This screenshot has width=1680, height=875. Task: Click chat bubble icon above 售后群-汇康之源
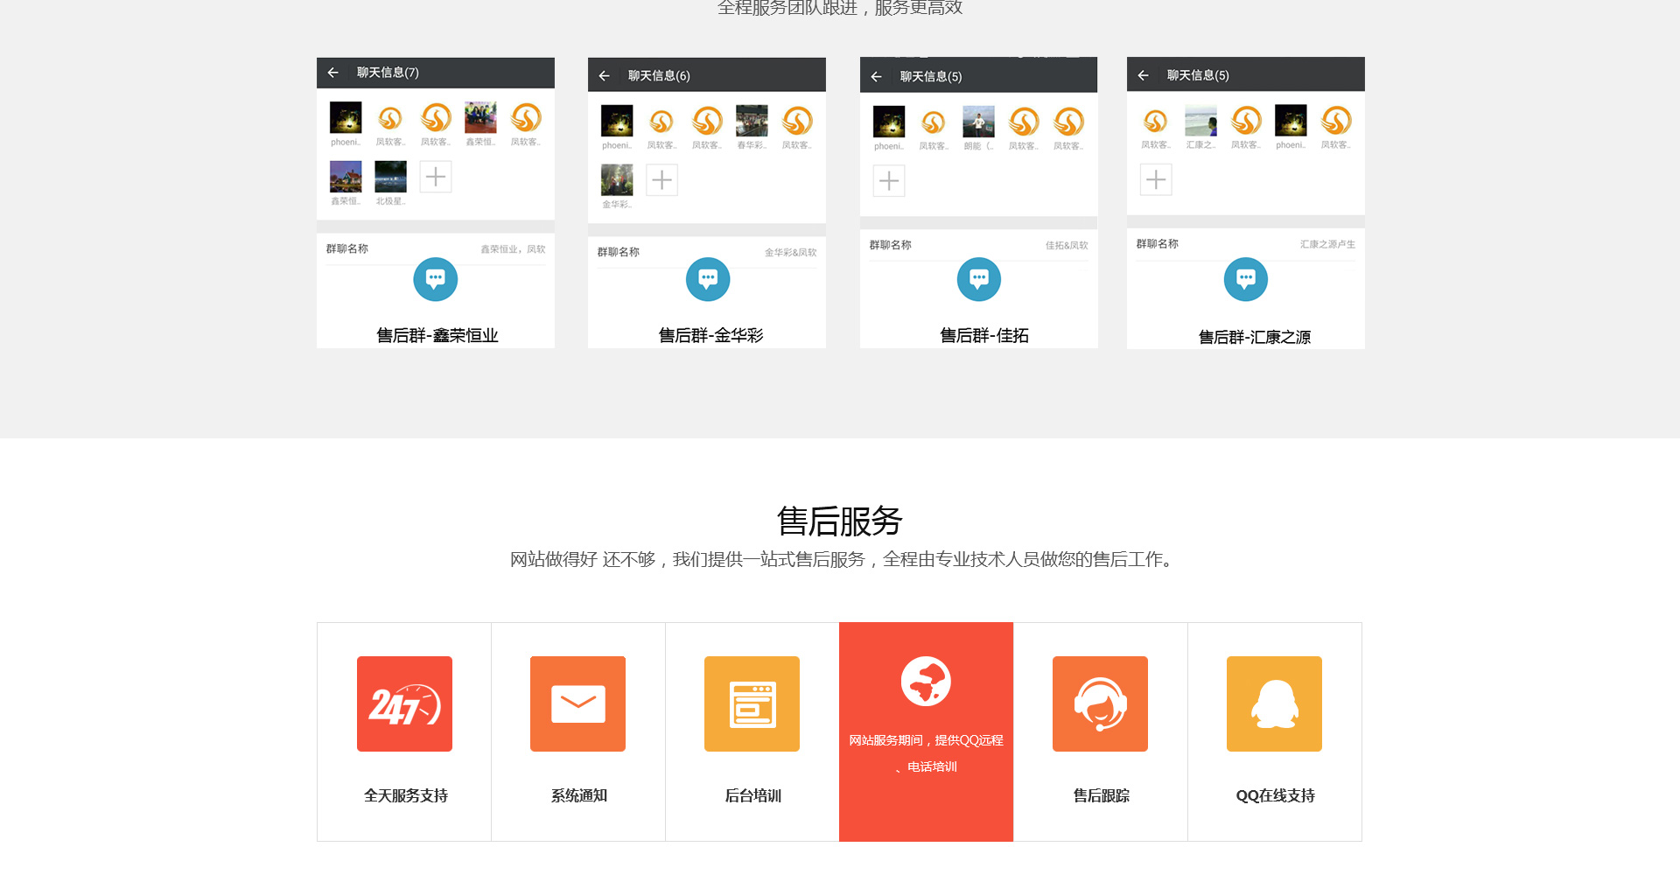click(1246, 279)
